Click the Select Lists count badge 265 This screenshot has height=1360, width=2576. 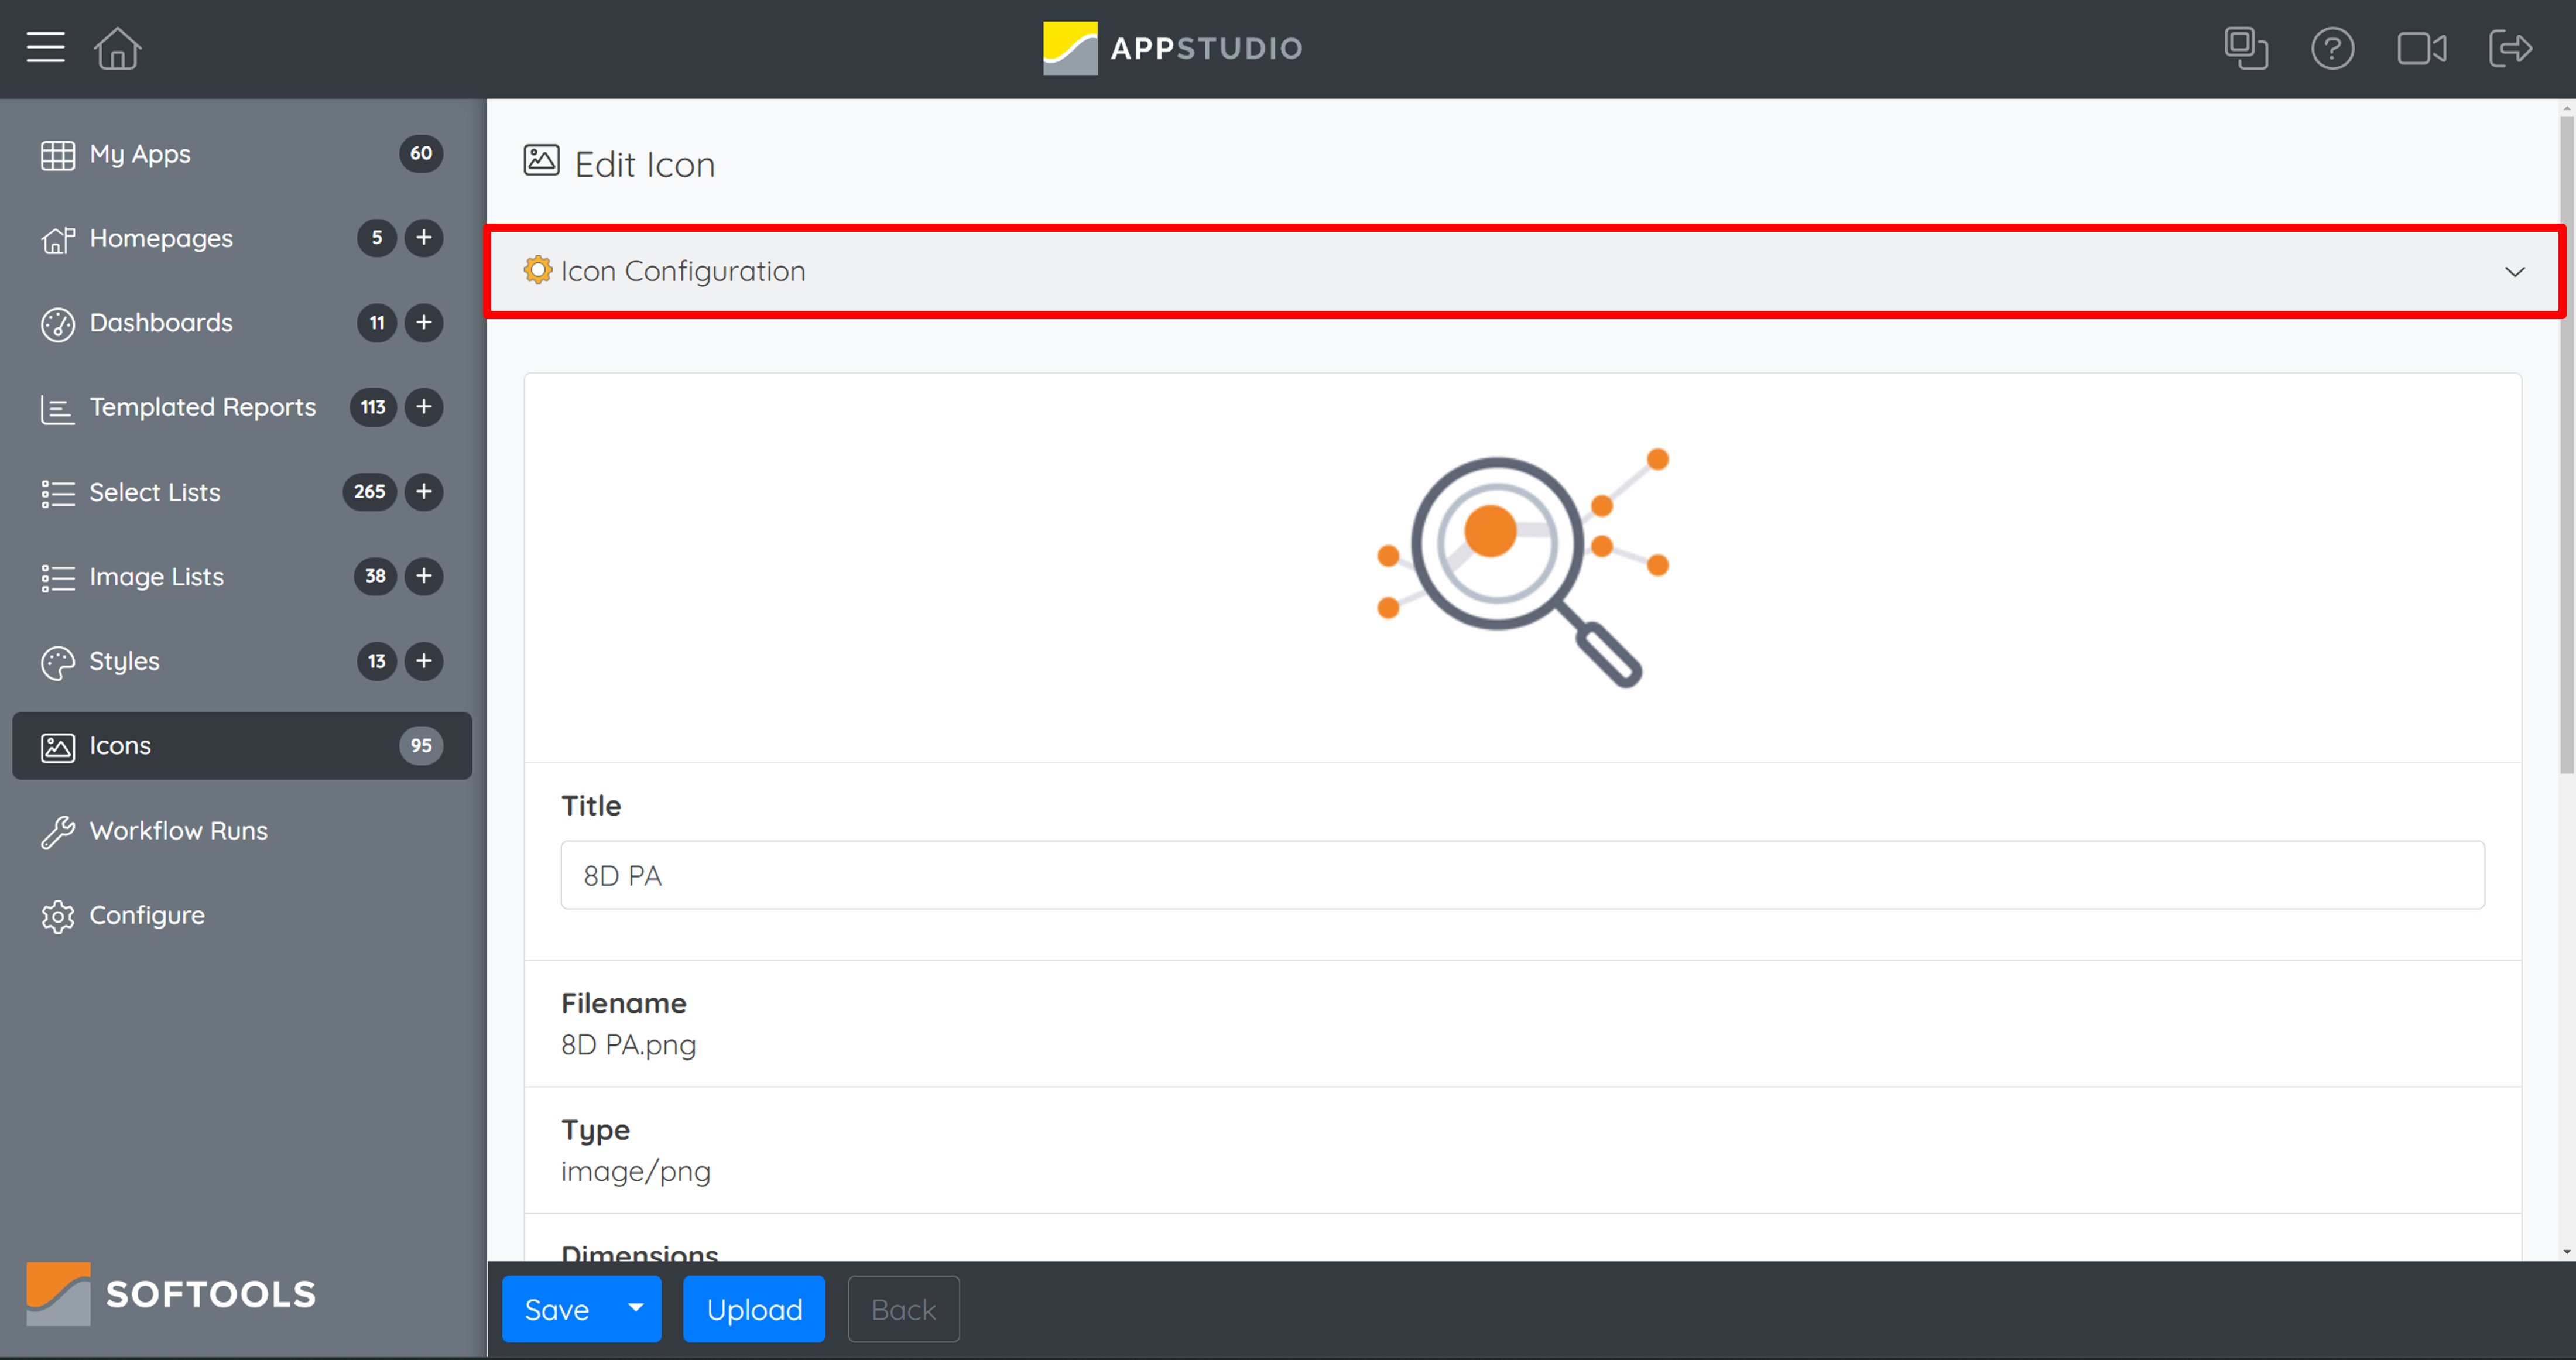tap(369, 491)
